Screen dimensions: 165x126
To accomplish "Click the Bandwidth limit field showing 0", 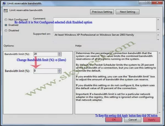I will (46, 71).
